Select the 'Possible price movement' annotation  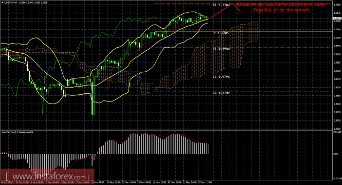click(281, 10)
